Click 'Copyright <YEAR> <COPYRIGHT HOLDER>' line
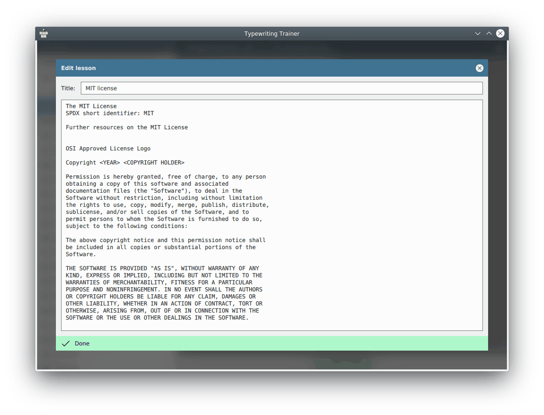The height and width of the screenshot is (415, 544). [x=125, y=163]
